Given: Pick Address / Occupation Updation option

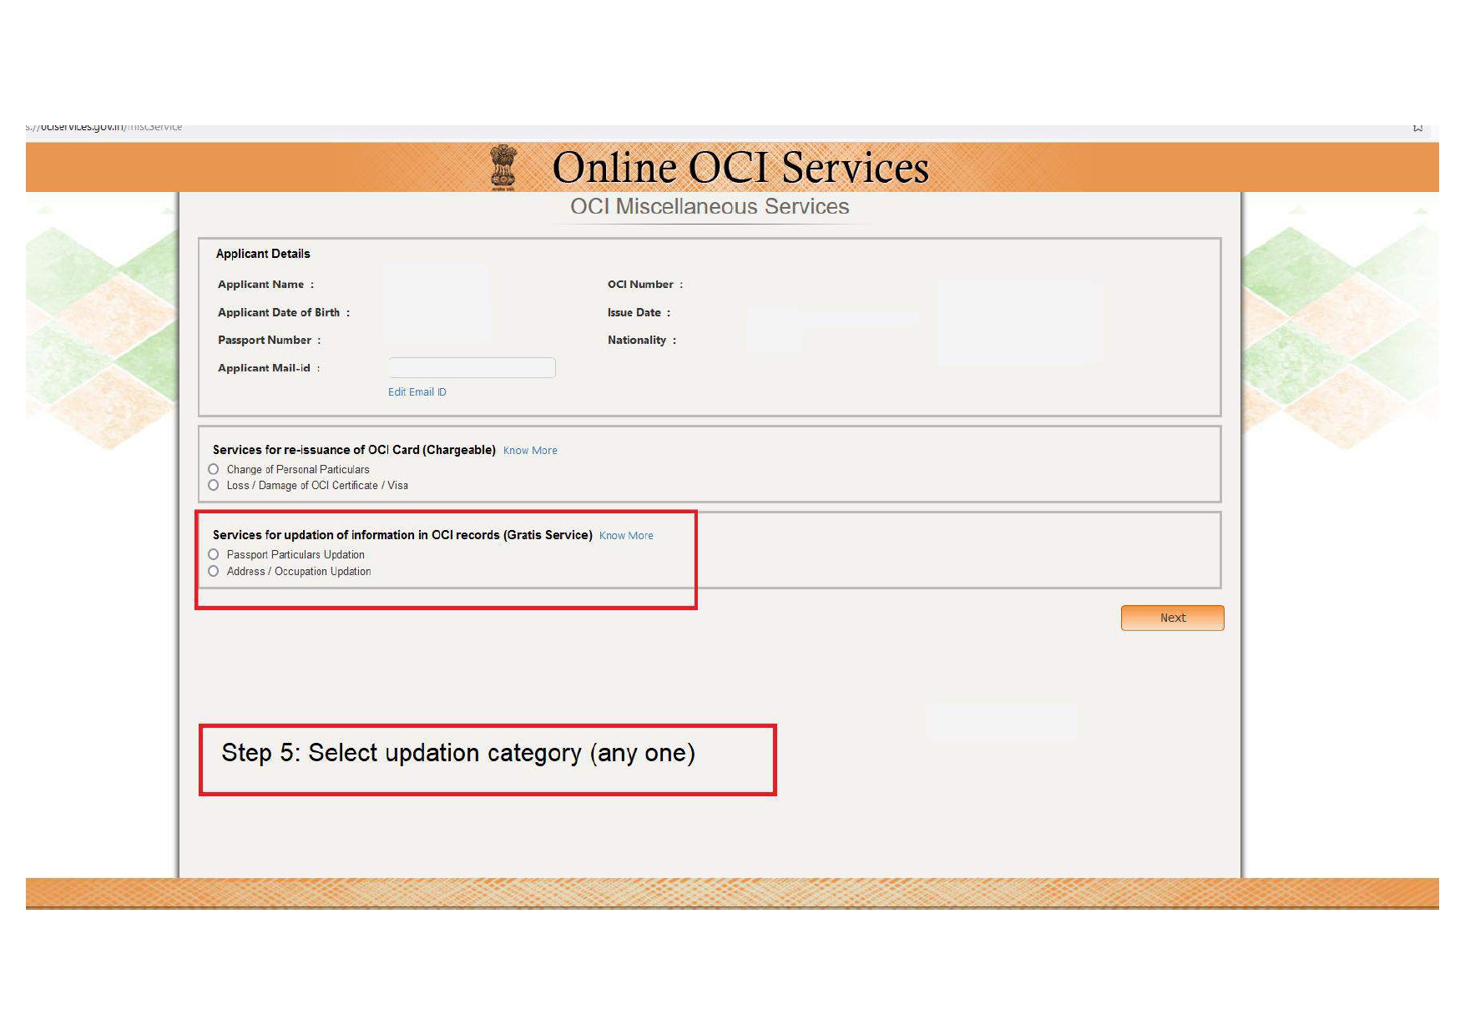Looking at the screenshot, I should [x=214, y=571].
